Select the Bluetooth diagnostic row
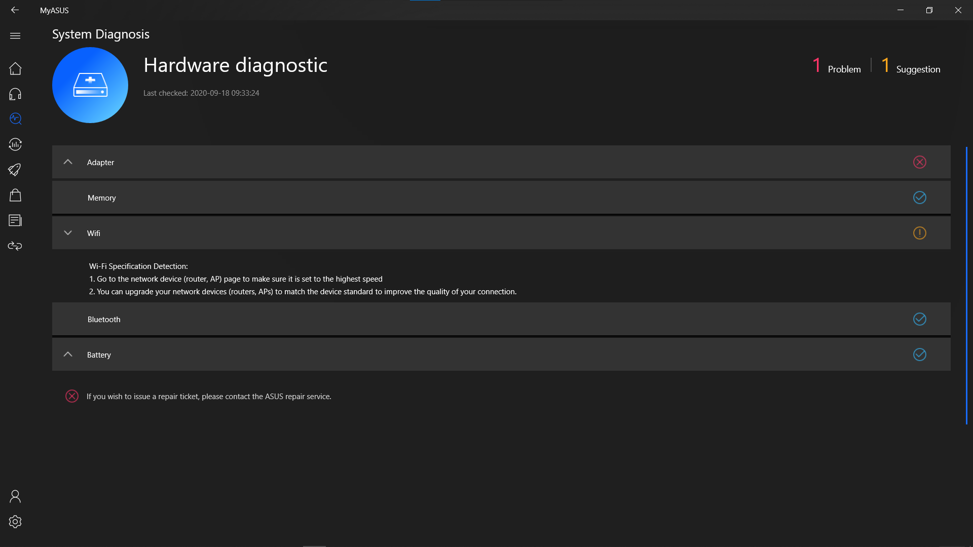Image resolution: width=973 pixels, height=547 pixels. 501,319
